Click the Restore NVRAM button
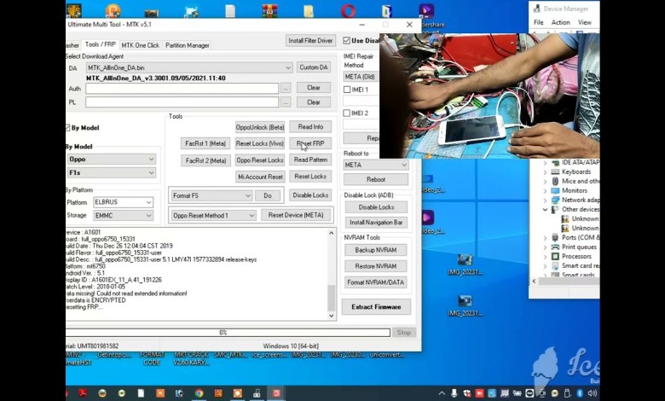Screen dimensions: 665x401 click(x=376, y=266)
